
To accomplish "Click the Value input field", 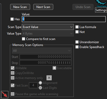I will click(64, 19).
